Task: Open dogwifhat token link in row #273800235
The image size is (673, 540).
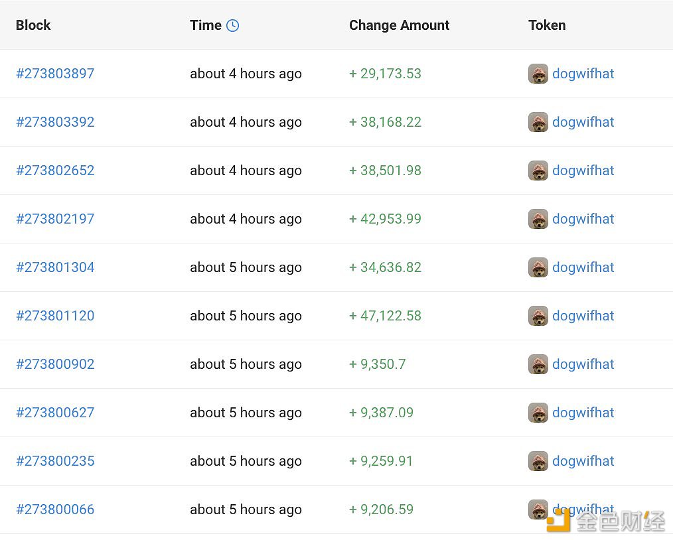Action: point(583,462)
